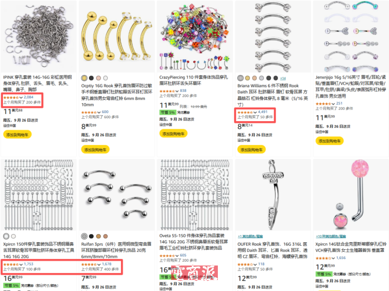Select silver swatch on Briana Williams product
This screenshot has width=389, height=291.
[x=240, y=78]
